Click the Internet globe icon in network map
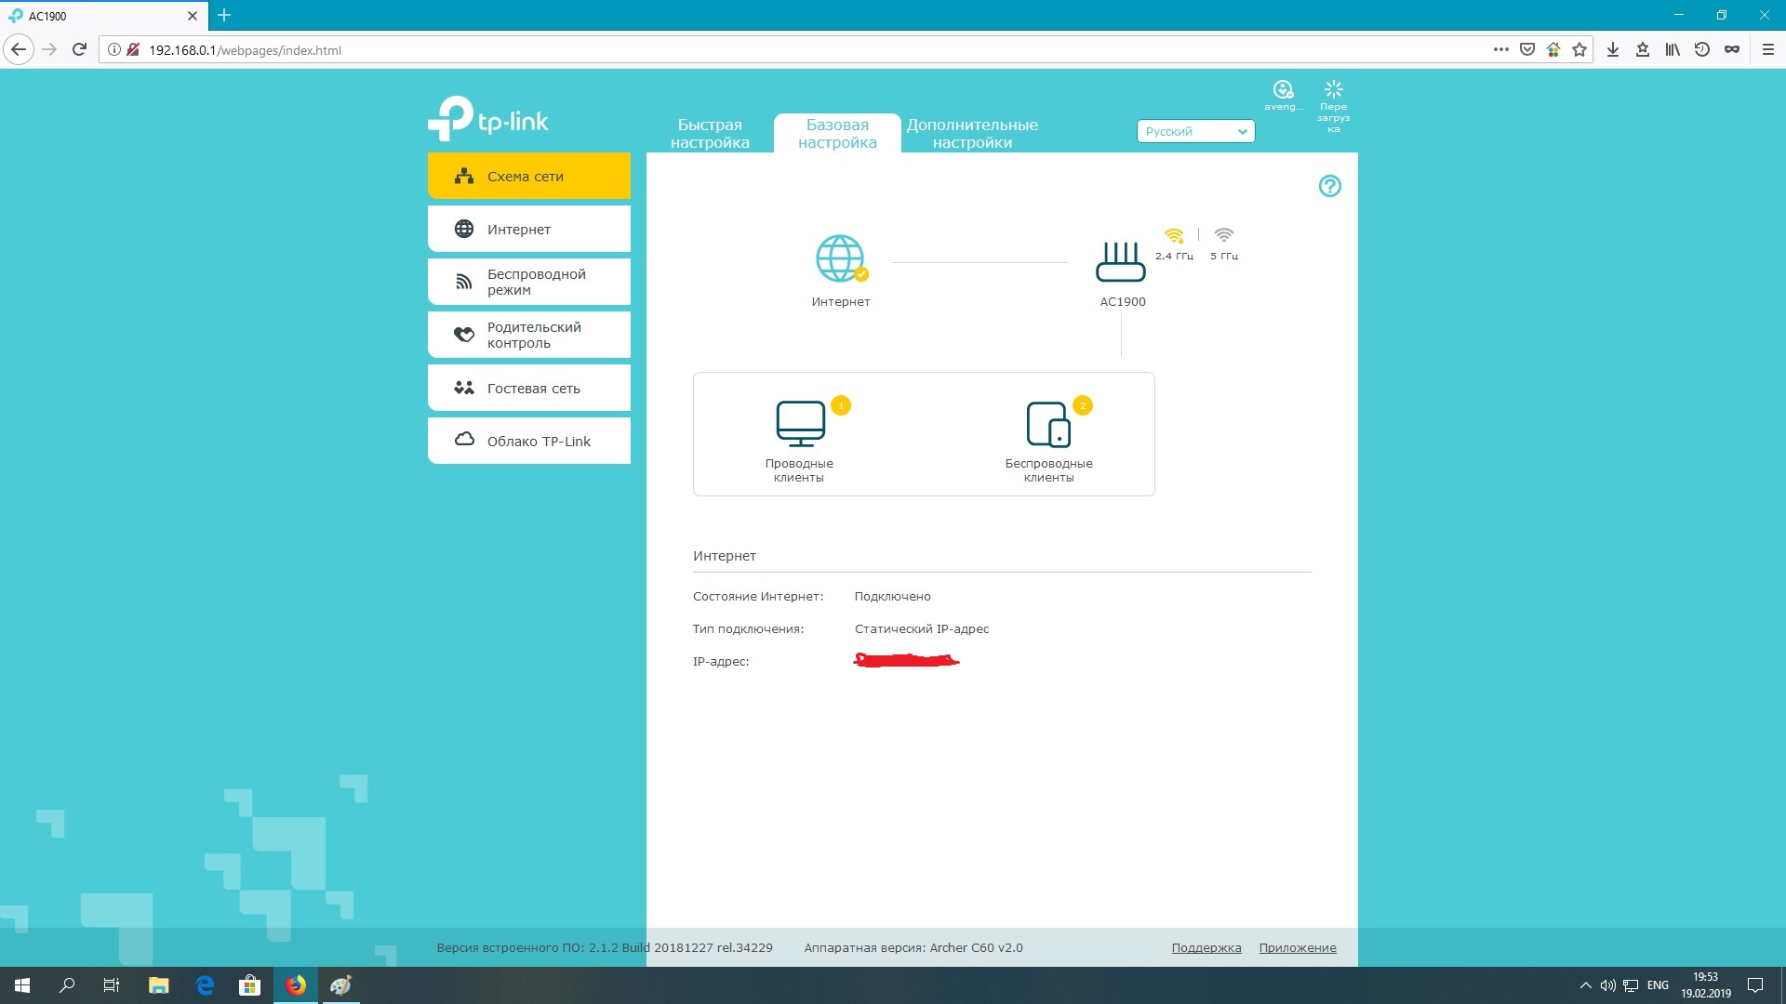This screenshot has width=1786, height=1004. (839, 258)
